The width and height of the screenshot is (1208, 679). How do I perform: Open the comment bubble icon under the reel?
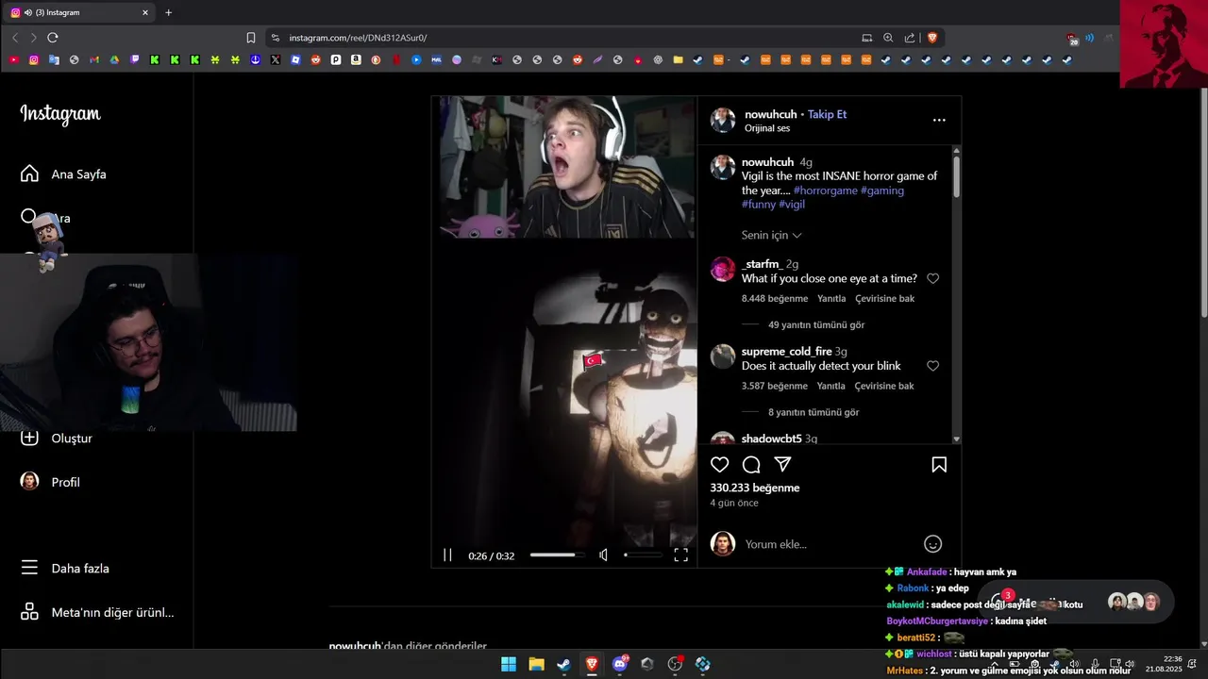pos(751,465)
